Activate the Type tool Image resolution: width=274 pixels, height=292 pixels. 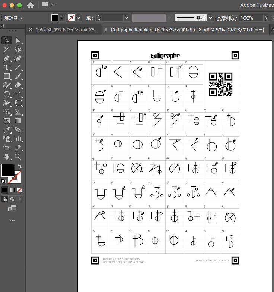click(x=7, y=67)
